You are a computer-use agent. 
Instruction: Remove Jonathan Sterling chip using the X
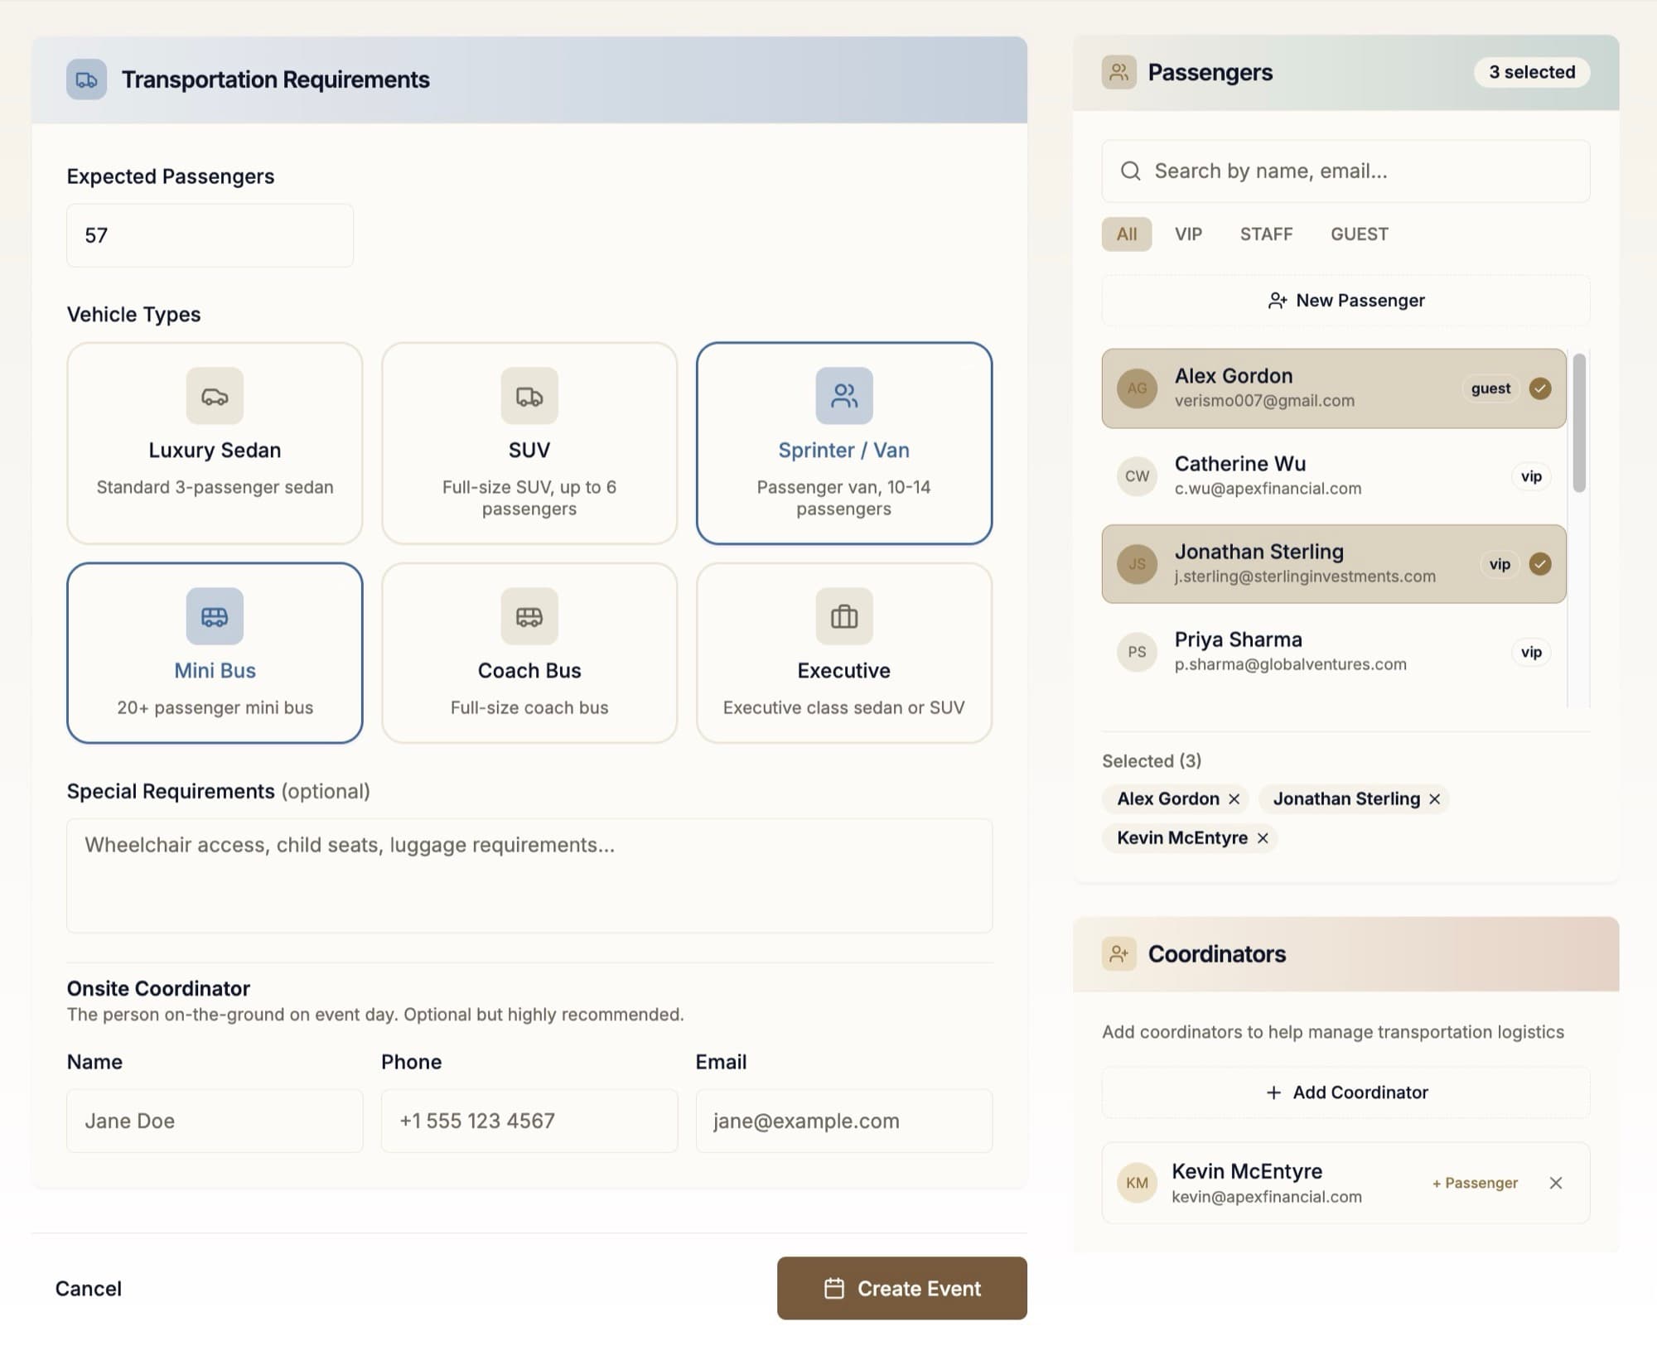[x=1435, y=799]
